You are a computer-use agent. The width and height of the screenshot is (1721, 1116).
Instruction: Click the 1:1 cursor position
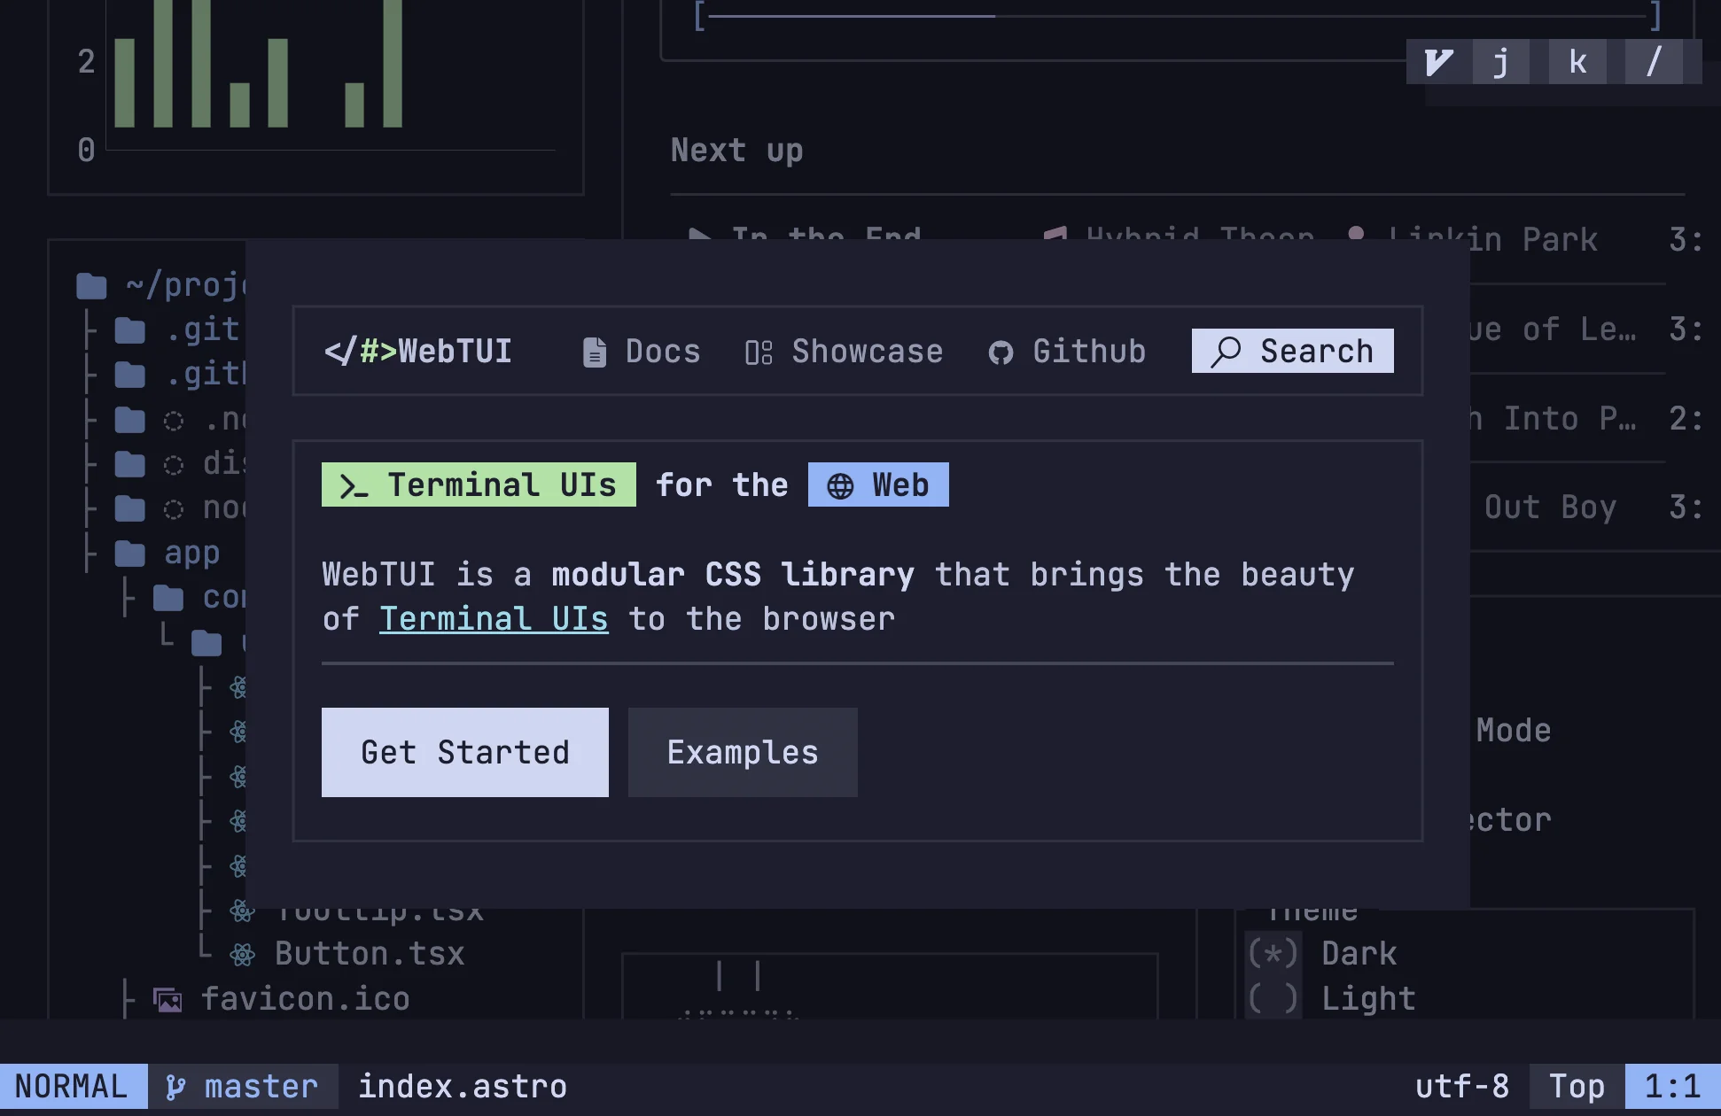[1673, 1086]
